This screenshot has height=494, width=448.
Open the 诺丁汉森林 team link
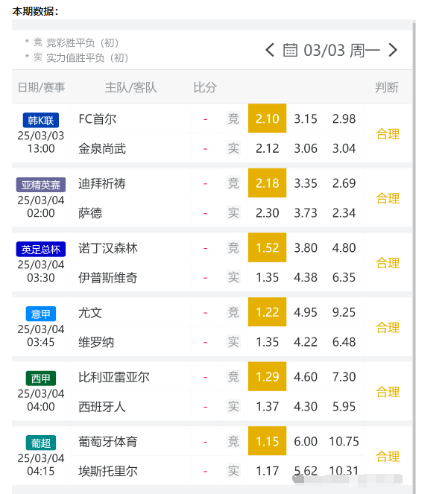pos(108,248)
